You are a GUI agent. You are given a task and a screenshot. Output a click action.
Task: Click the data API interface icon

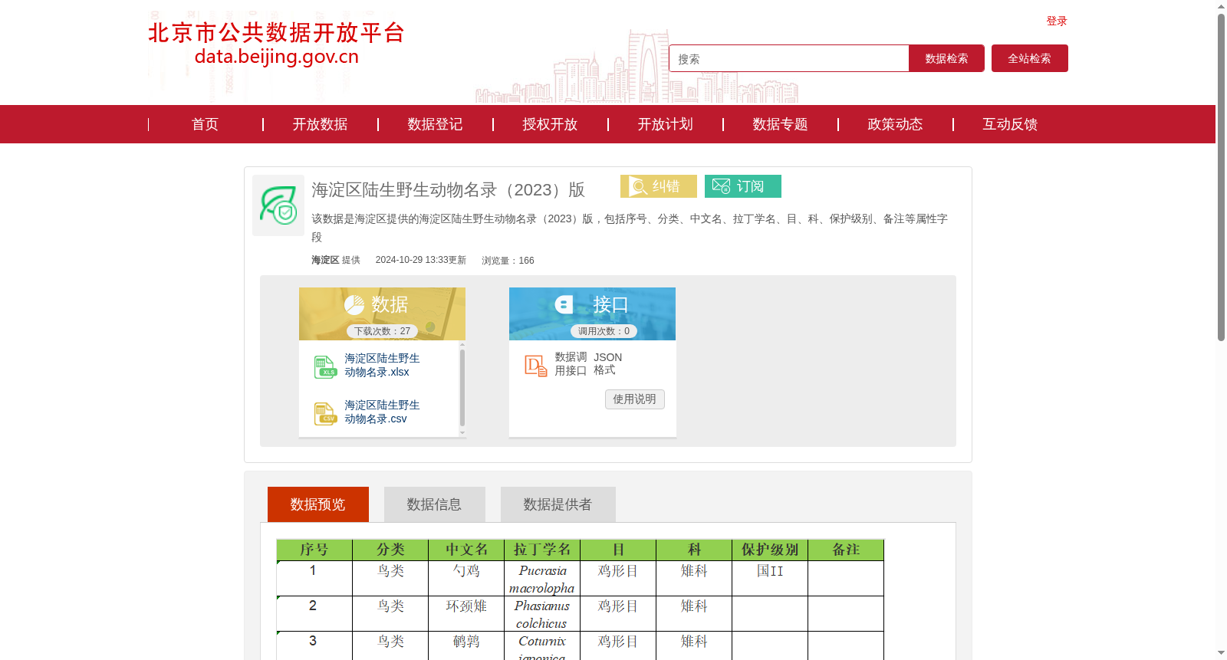(536, 366)
